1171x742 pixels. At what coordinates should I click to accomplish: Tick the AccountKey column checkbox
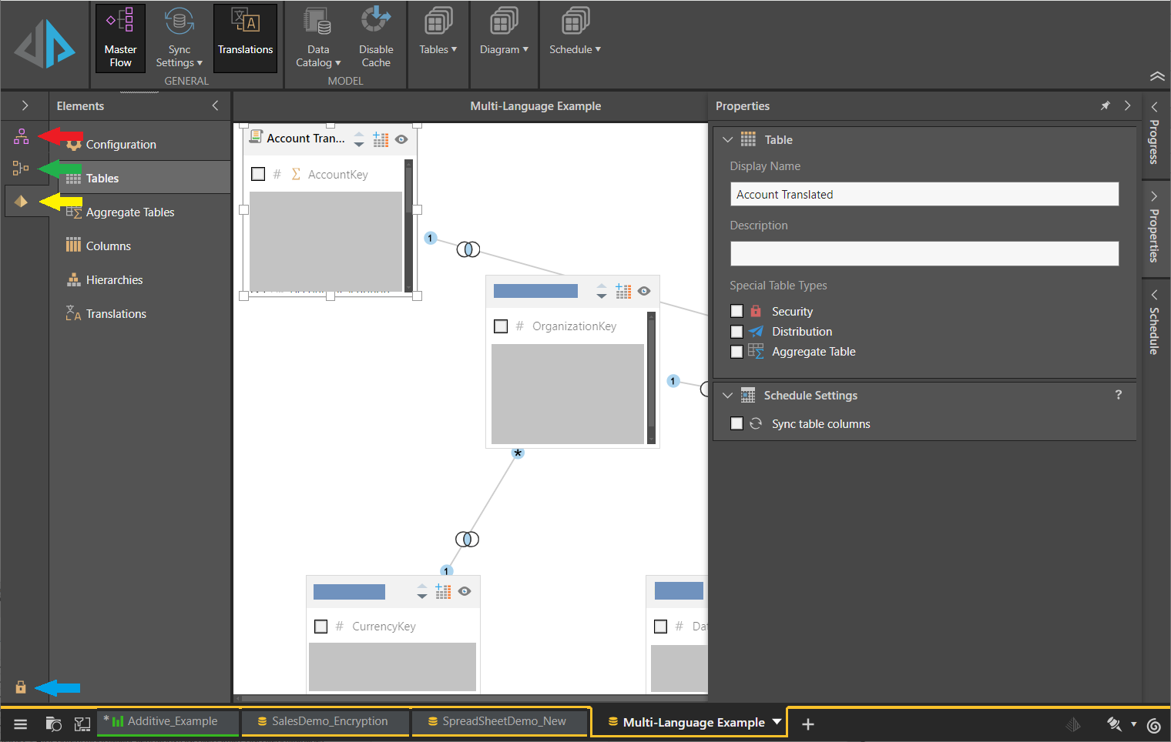click(258, 175)
